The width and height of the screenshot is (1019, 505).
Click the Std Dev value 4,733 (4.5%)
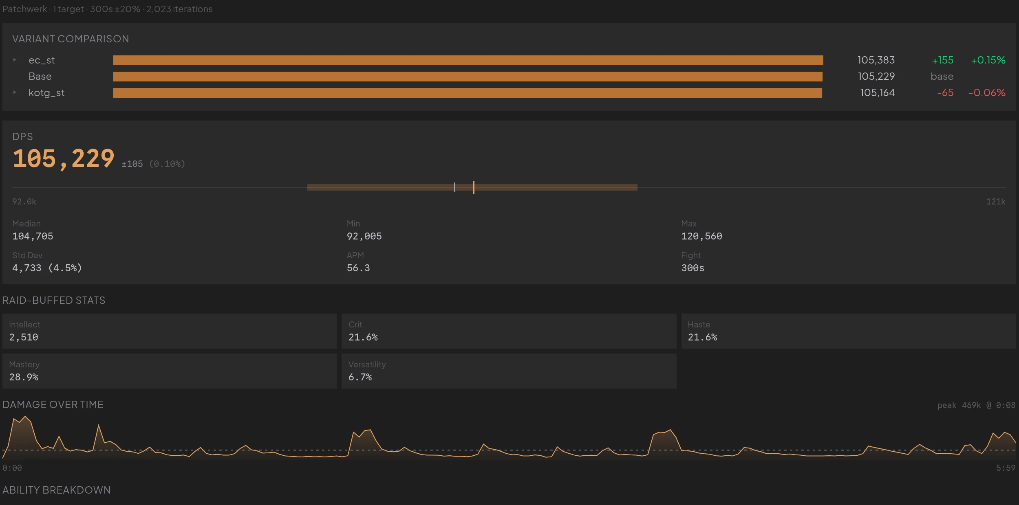47,268
